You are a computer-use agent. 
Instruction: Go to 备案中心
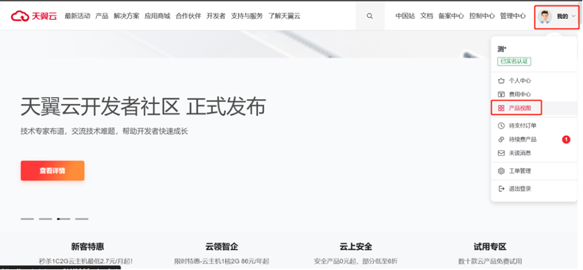[x=451, y=16]
